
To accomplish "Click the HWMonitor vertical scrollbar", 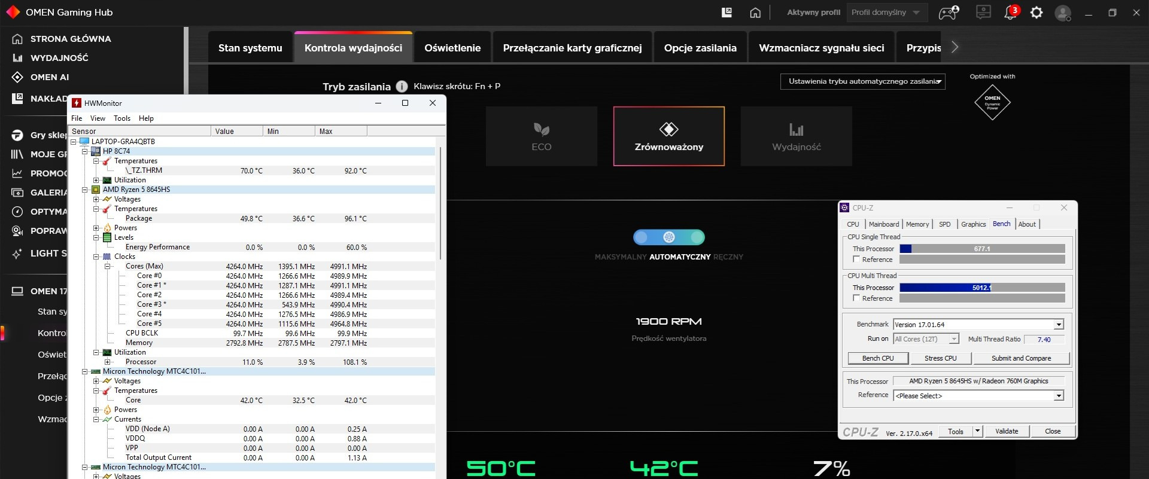I will [x=440, y=203].
